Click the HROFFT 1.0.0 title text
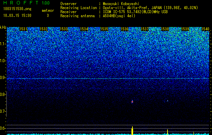 (27, 3)
